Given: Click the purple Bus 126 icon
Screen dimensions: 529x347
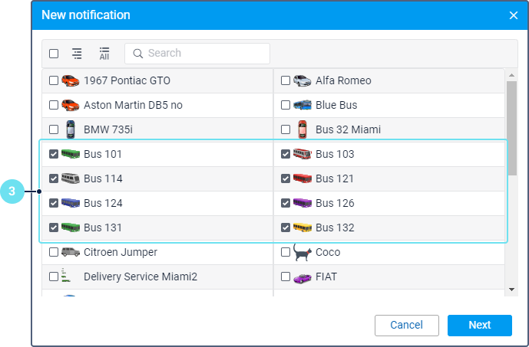Looking at the screenshot, I should click(x=303, y=203).
